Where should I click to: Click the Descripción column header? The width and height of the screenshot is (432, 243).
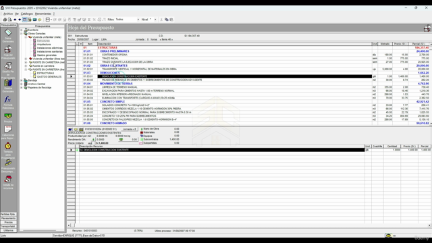tap(234, 44)
